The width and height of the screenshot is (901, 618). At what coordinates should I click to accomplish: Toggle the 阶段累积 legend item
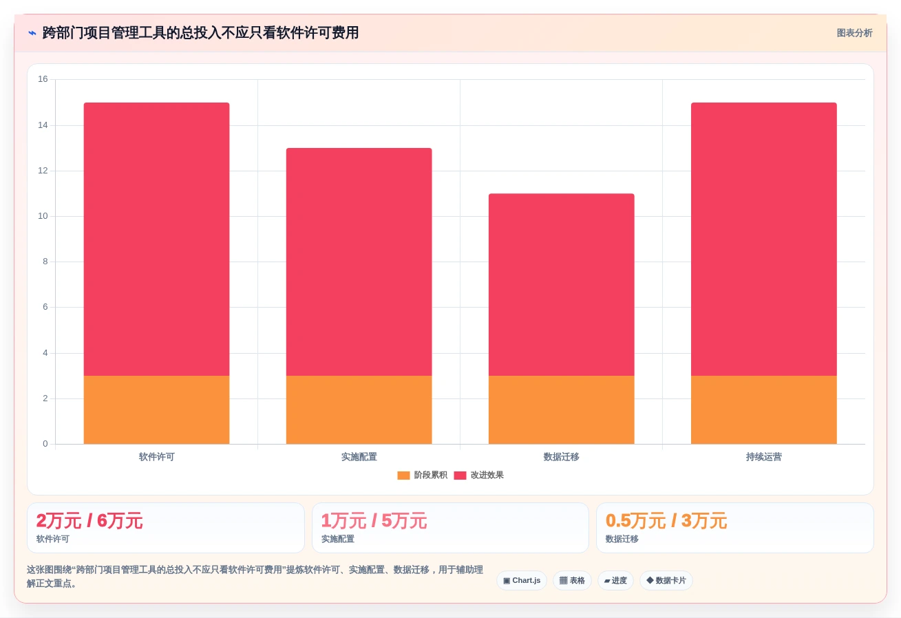pyautogui.click(x=422, y=476)
